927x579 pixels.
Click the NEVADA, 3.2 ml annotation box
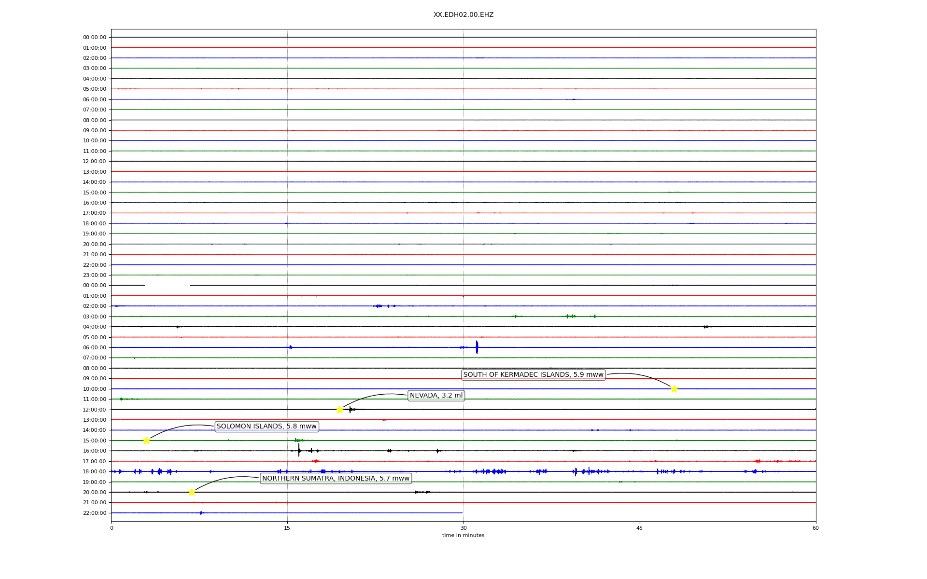click(436, 396)
